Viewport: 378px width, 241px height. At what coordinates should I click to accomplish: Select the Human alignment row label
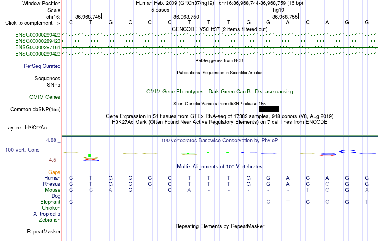[x=52, y=178]
